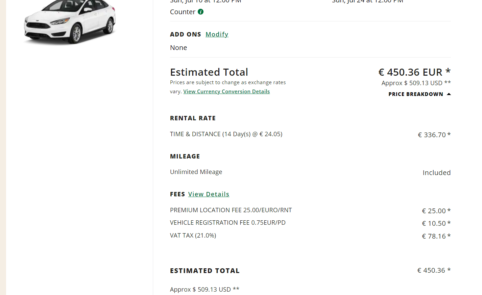The width and height of the screenshot is (482, 295).
Task: Click the Mileage section heading
Action: pos(185,156)
